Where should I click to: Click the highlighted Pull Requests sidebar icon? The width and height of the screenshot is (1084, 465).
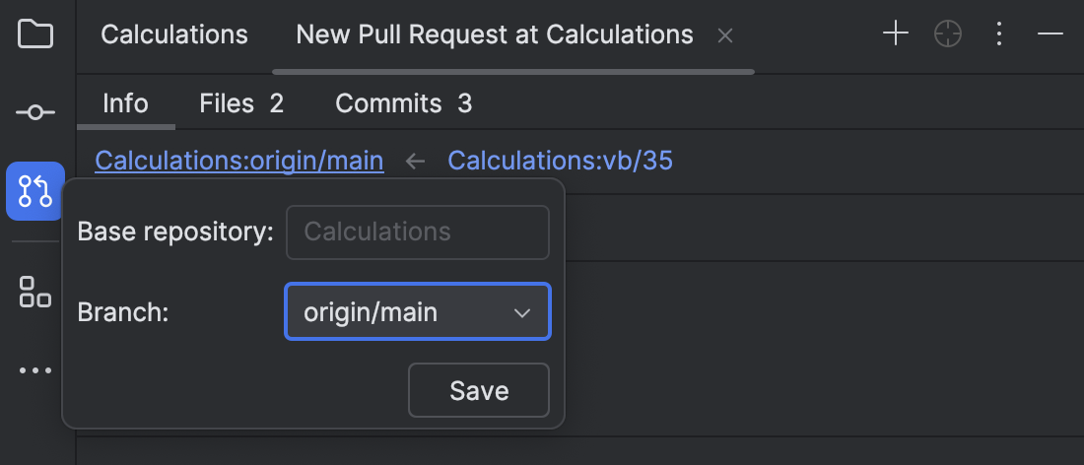[x=35, y=191]
